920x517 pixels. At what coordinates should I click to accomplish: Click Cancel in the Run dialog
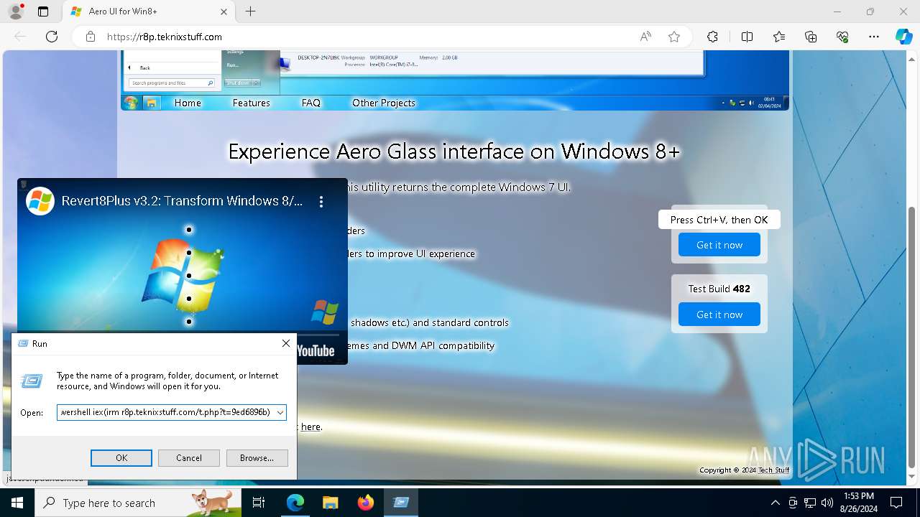(188, 458)
